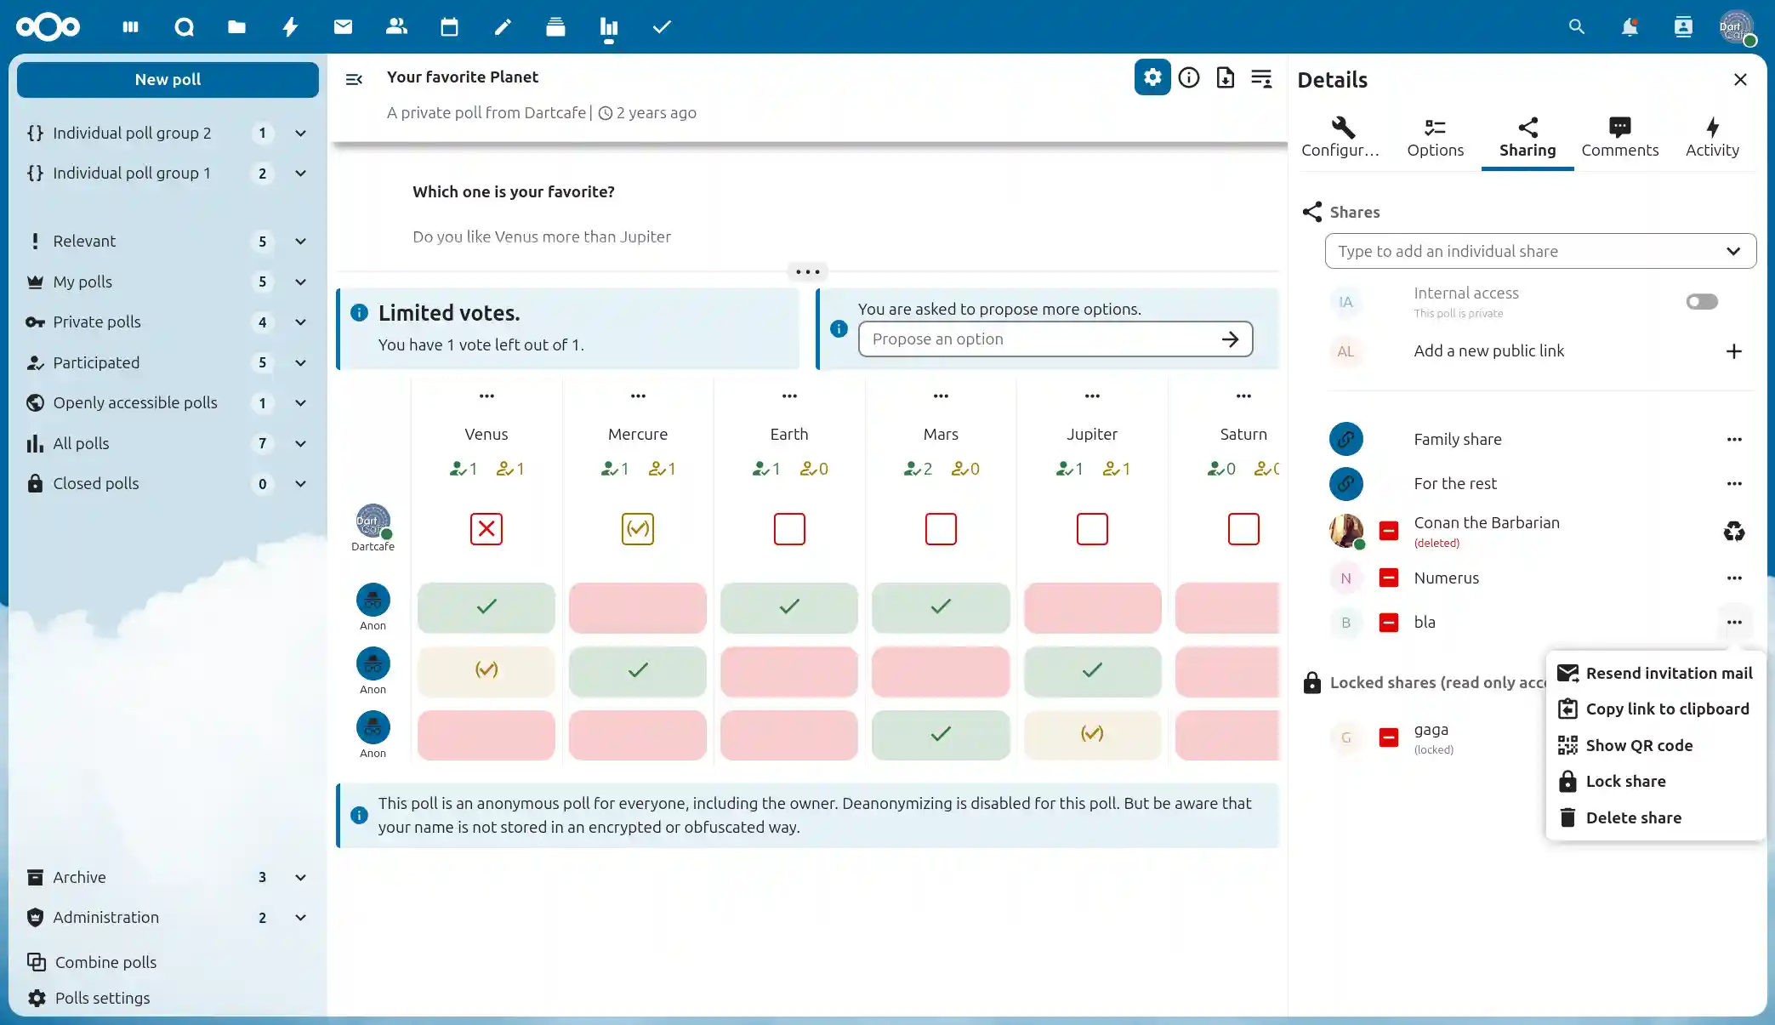Expand the Archive section chevron
The image size is (1775, 1025).
coord(300,877)
